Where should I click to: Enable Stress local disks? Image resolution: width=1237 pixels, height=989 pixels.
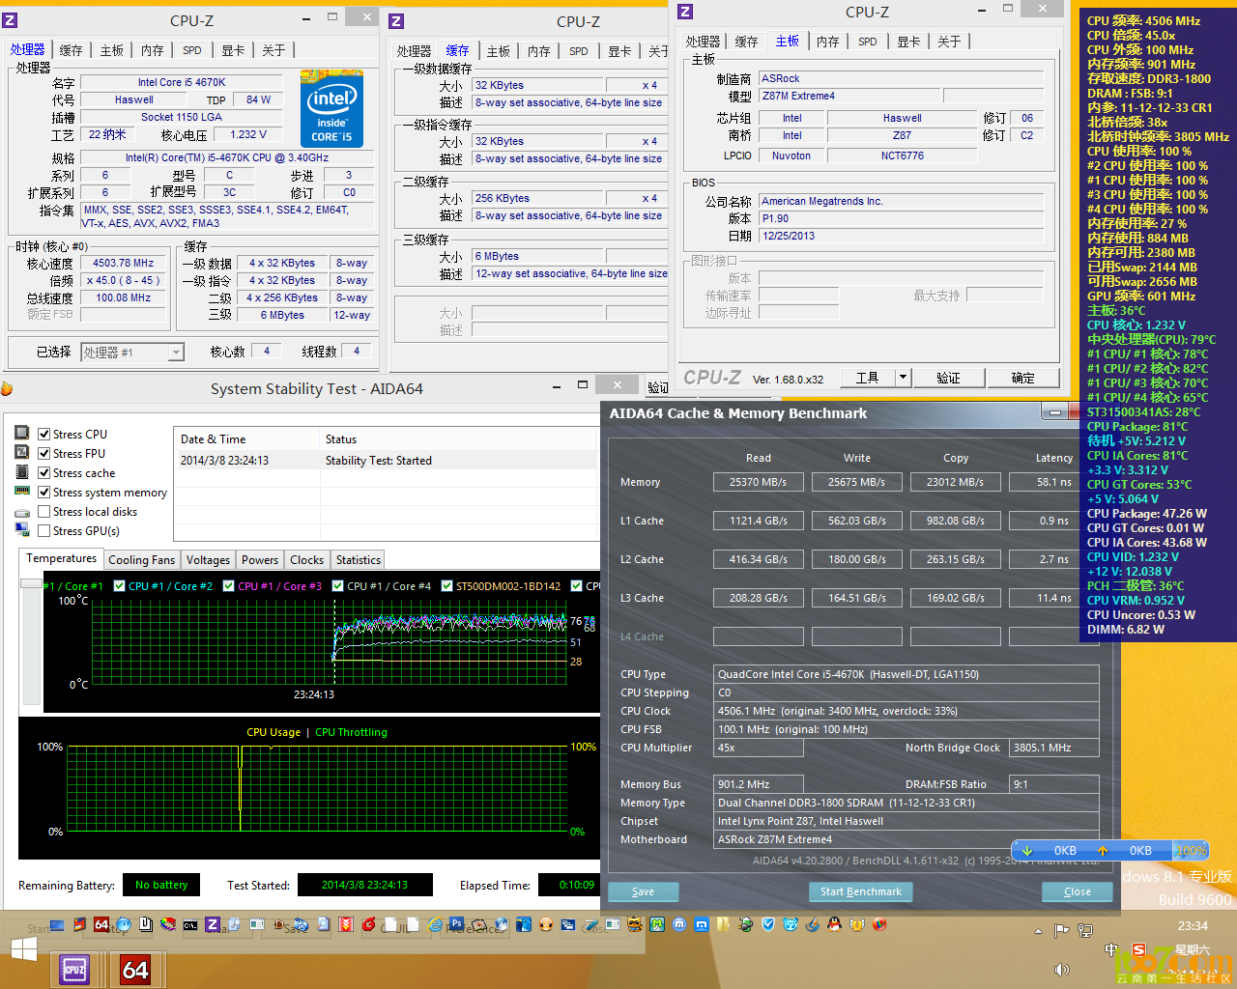point(43,511)
